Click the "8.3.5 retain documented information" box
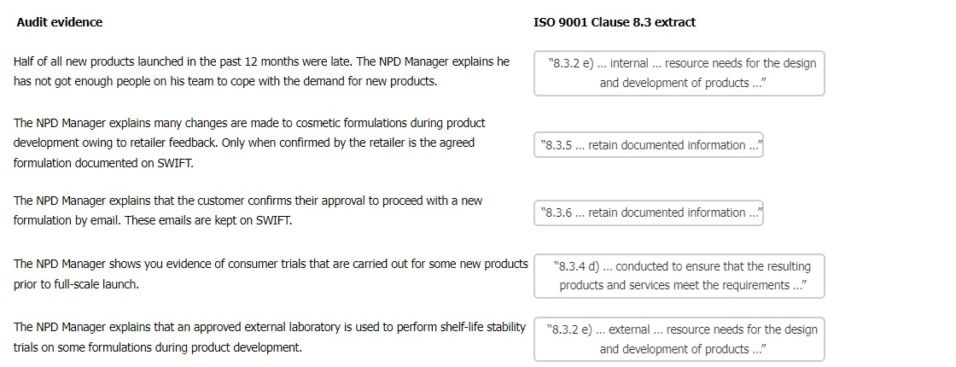 click(x=648, y=146)
